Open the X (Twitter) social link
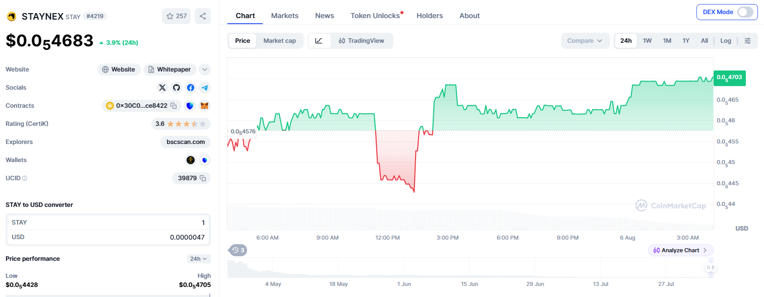This screenshot has height=297, width=764. pyautogui.click(x=162, y=88)
